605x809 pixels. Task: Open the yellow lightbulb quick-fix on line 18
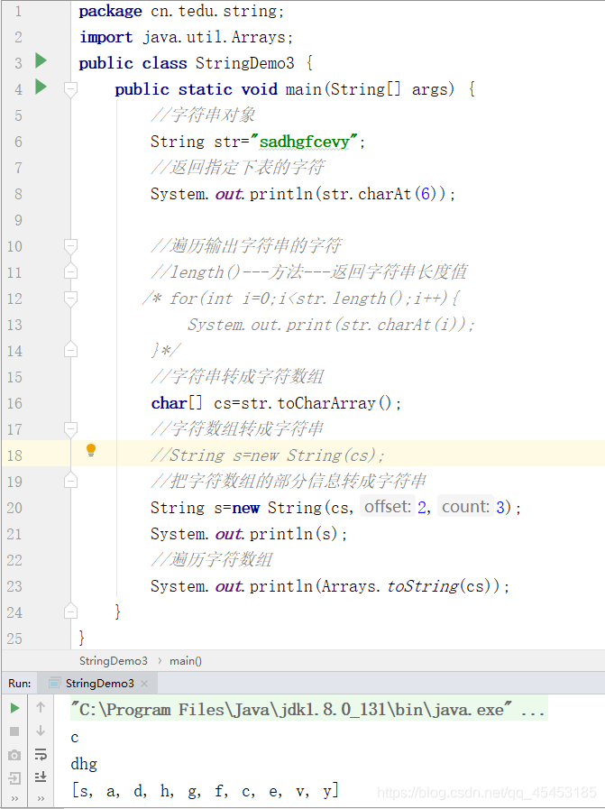pyautogui.click(x=91, y=450)
